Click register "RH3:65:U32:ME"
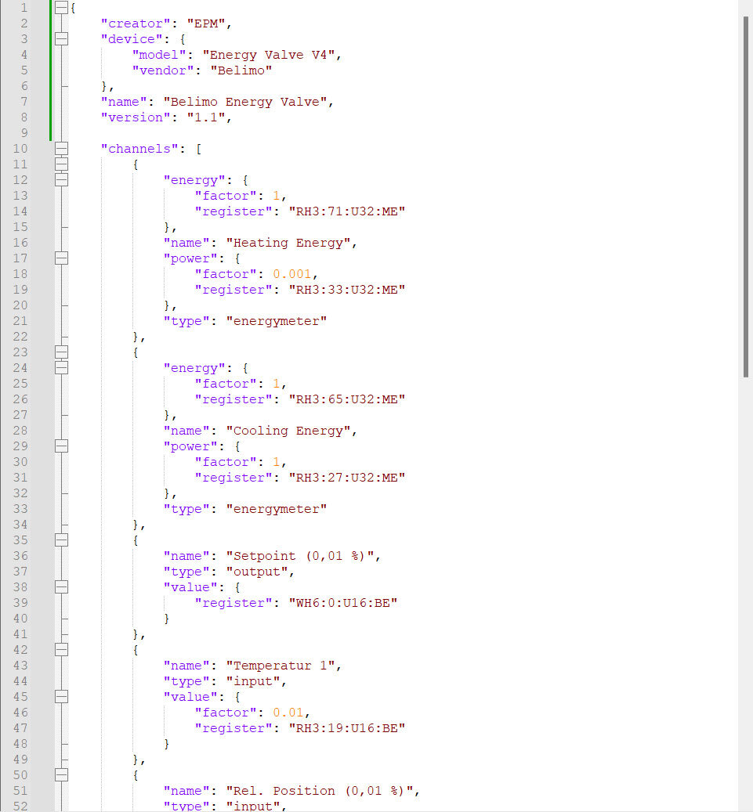Screen dimensions: 753x812 346,399
